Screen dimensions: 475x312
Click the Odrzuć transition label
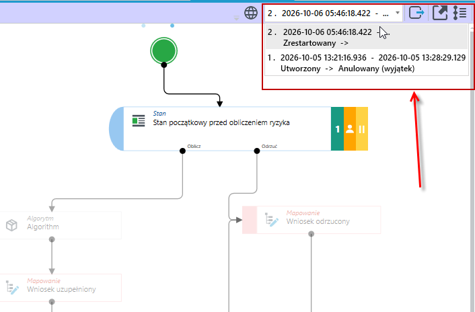[x=269, y=146]
